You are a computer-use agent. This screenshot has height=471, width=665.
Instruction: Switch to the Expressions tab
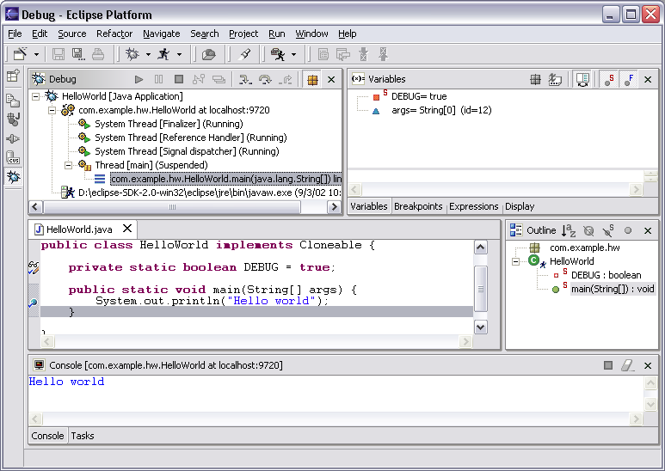474,206
